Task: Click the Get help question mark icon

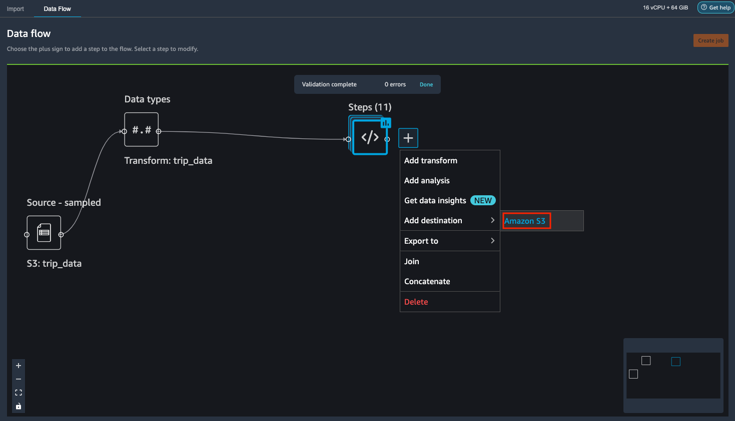Action: pos(704,7)
